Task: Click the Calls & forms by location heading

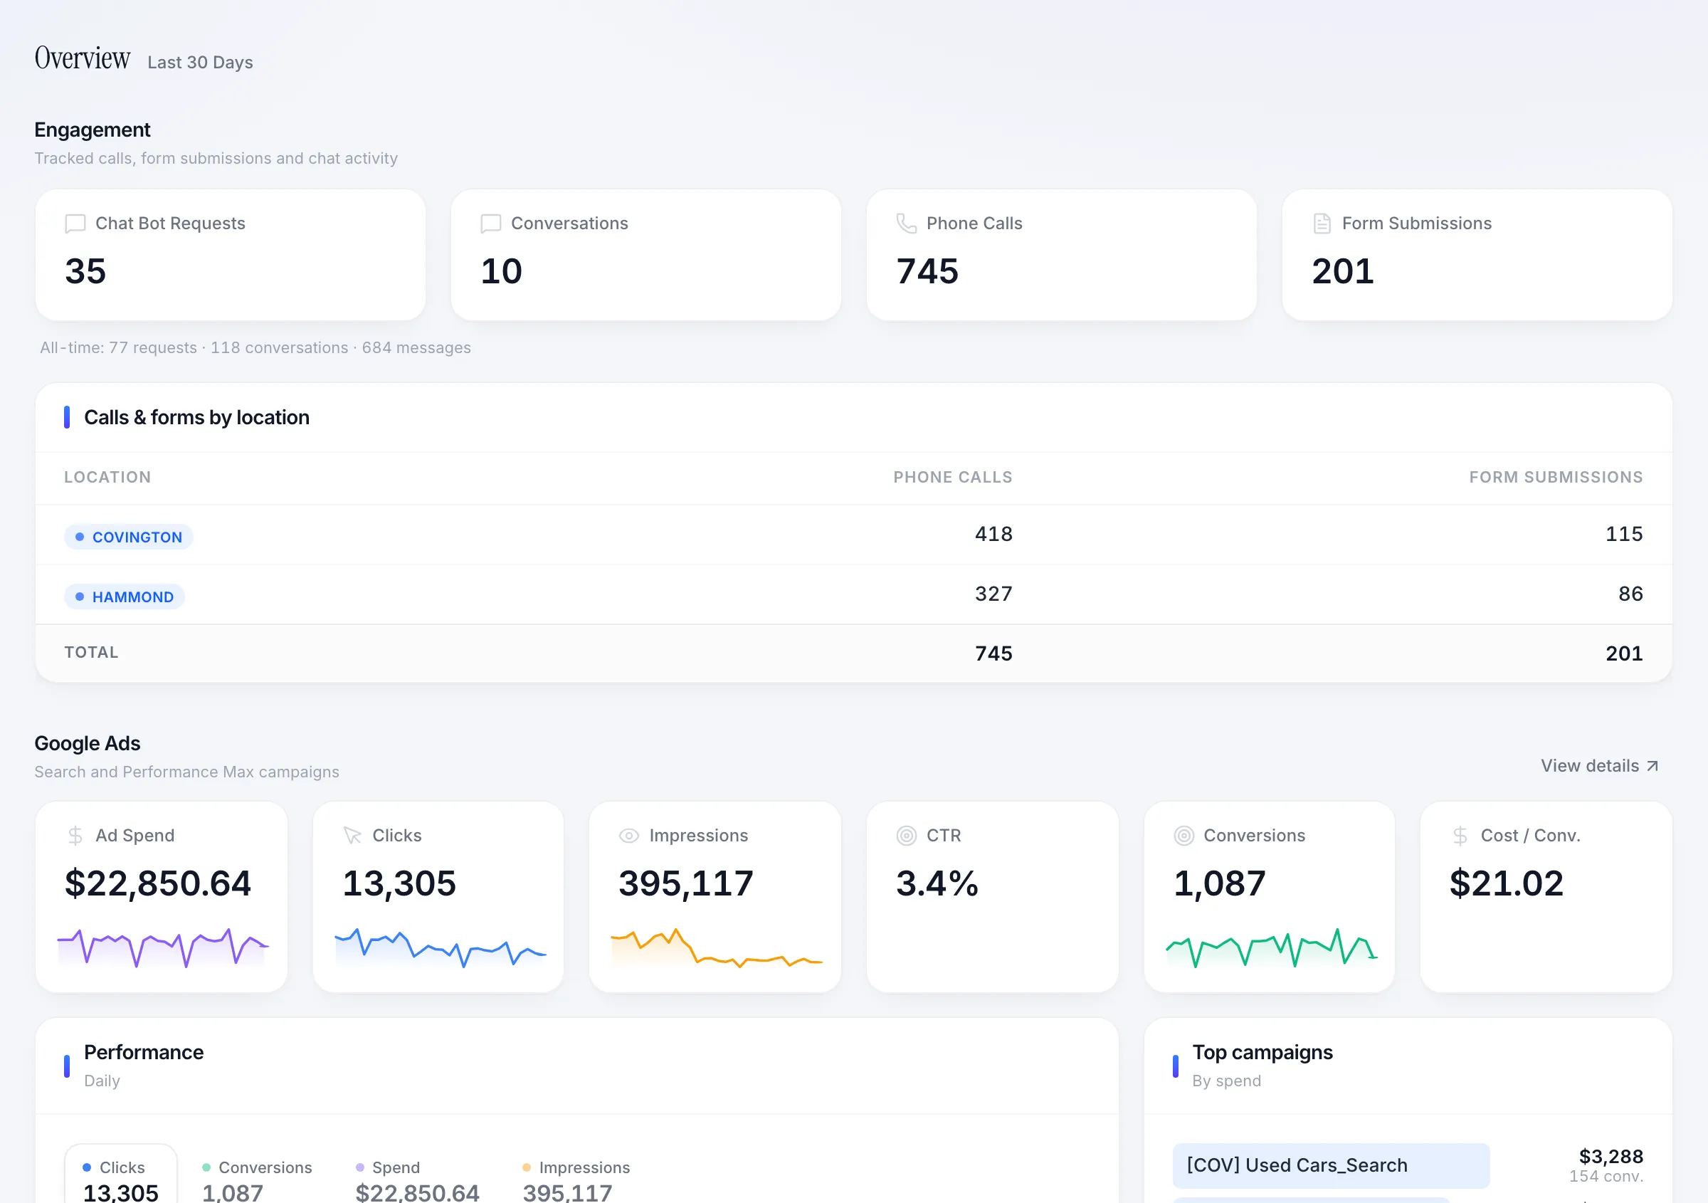Action: pyautogui.click(x=196, y=417)
